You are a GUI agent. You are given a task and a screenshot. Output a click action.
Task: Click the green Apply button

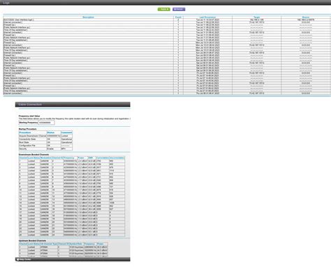pos(164,9)
